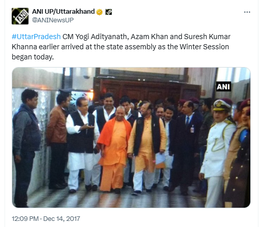Open the @ANINewsUP handle link
262x227 pixels.
53,20
